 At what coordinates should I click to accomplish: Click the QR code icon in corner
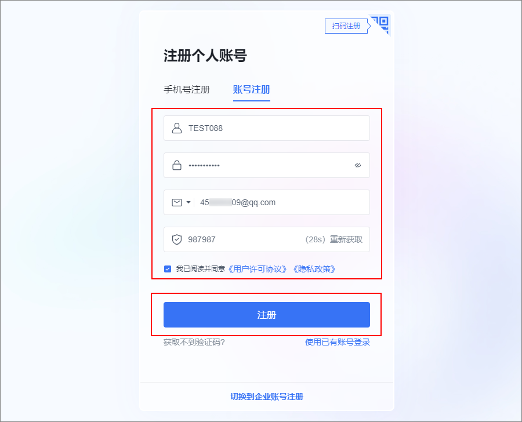tap(381, 23)
